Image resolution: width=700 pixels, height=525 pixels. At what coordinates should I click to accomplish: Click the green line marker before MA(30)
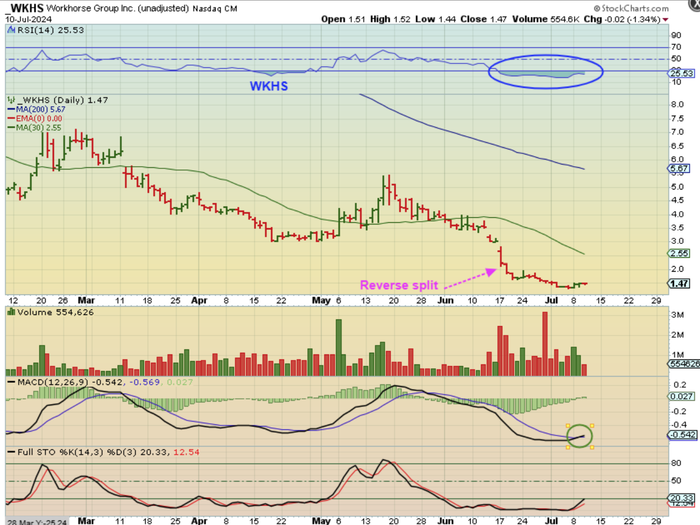(11, 127)
